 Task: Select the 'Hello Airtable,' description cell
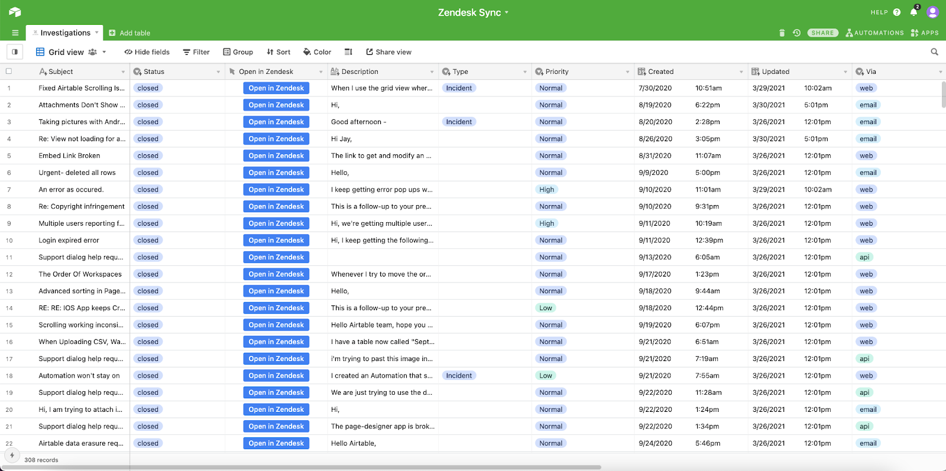point(383,443)
